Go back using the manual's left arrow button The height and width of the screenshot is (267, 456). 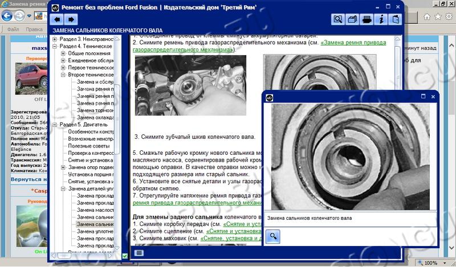point(58,19)
